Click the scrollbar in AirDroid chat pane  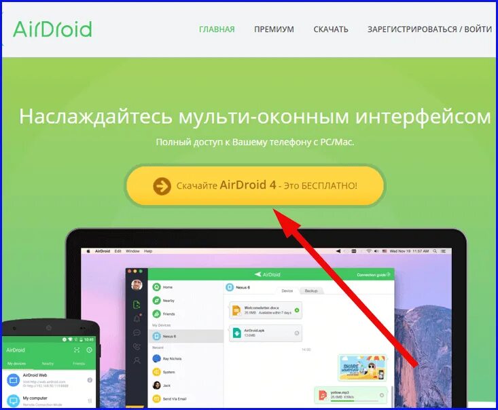point(392,396)
